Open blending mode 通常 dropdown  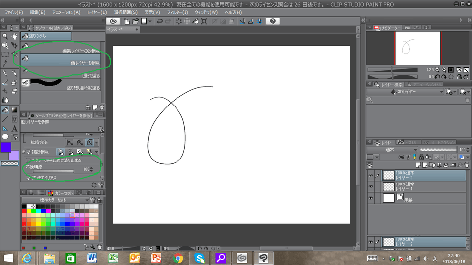392,150
